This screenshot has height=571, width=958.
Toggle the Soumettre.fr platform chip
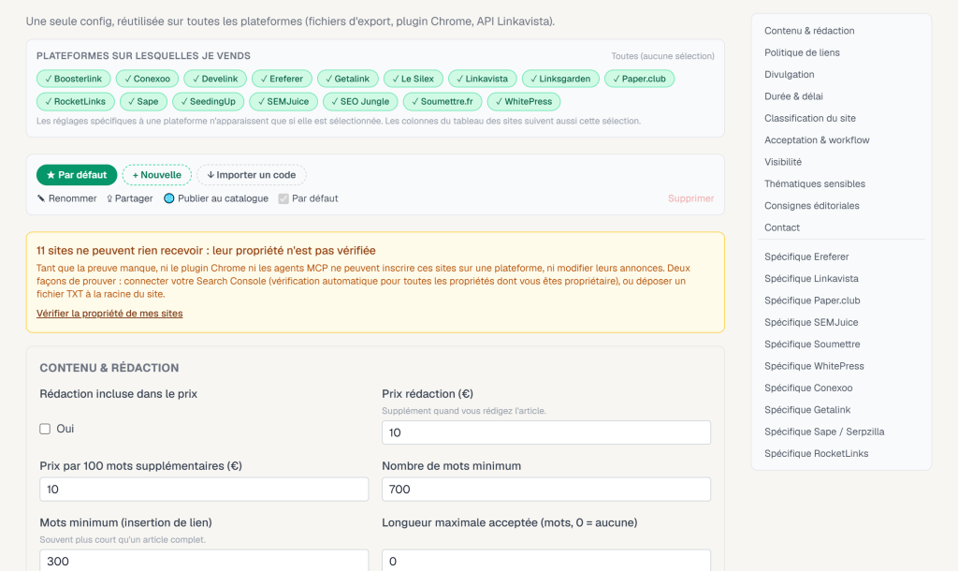click(x=443, y=101)
